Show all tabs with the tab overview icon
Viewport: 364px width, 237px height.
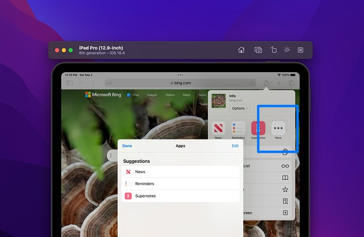point(292,83)
